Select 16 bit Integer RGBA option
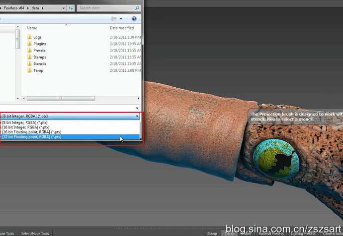Screen dimensions: 343x236 point(70,127)
